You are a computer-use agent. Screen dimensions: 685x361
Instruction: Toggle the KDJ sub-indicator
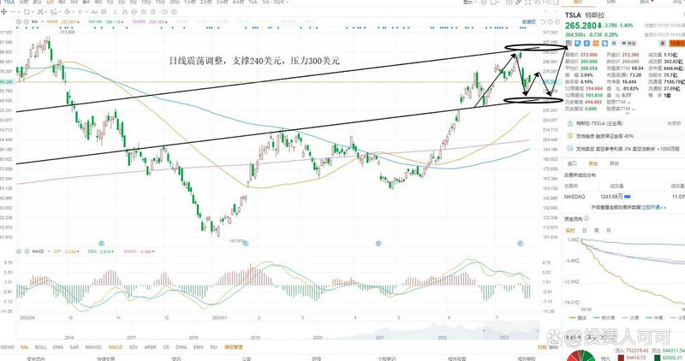(x=134, y=347)
